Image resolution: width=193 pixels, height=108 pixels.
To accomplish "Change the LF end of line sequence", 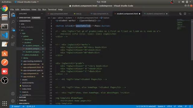I will click(175, 106).
